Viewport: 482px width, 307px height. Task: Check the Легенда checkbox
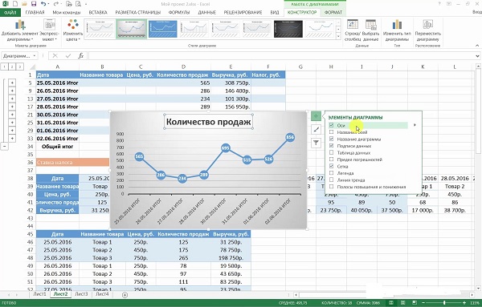(x=331, y=173)
